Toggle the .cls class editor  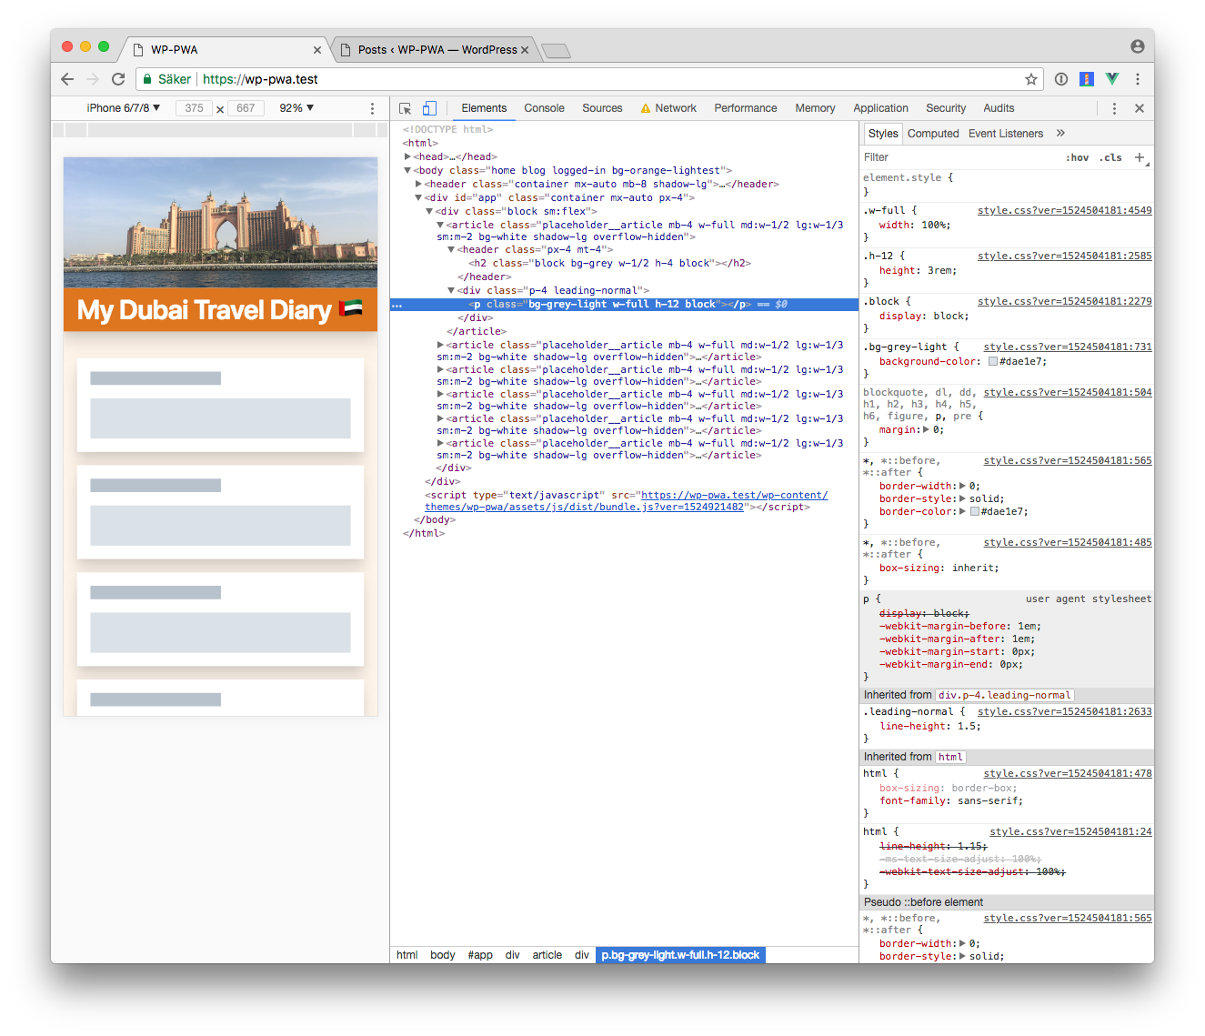click(1110, 157)
